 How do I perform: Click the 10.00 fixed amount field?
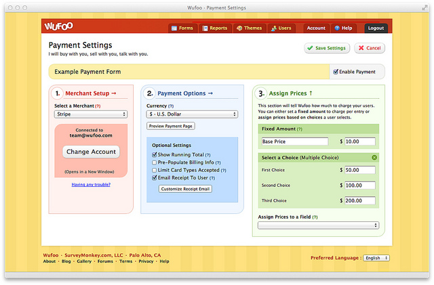(360, 141)
